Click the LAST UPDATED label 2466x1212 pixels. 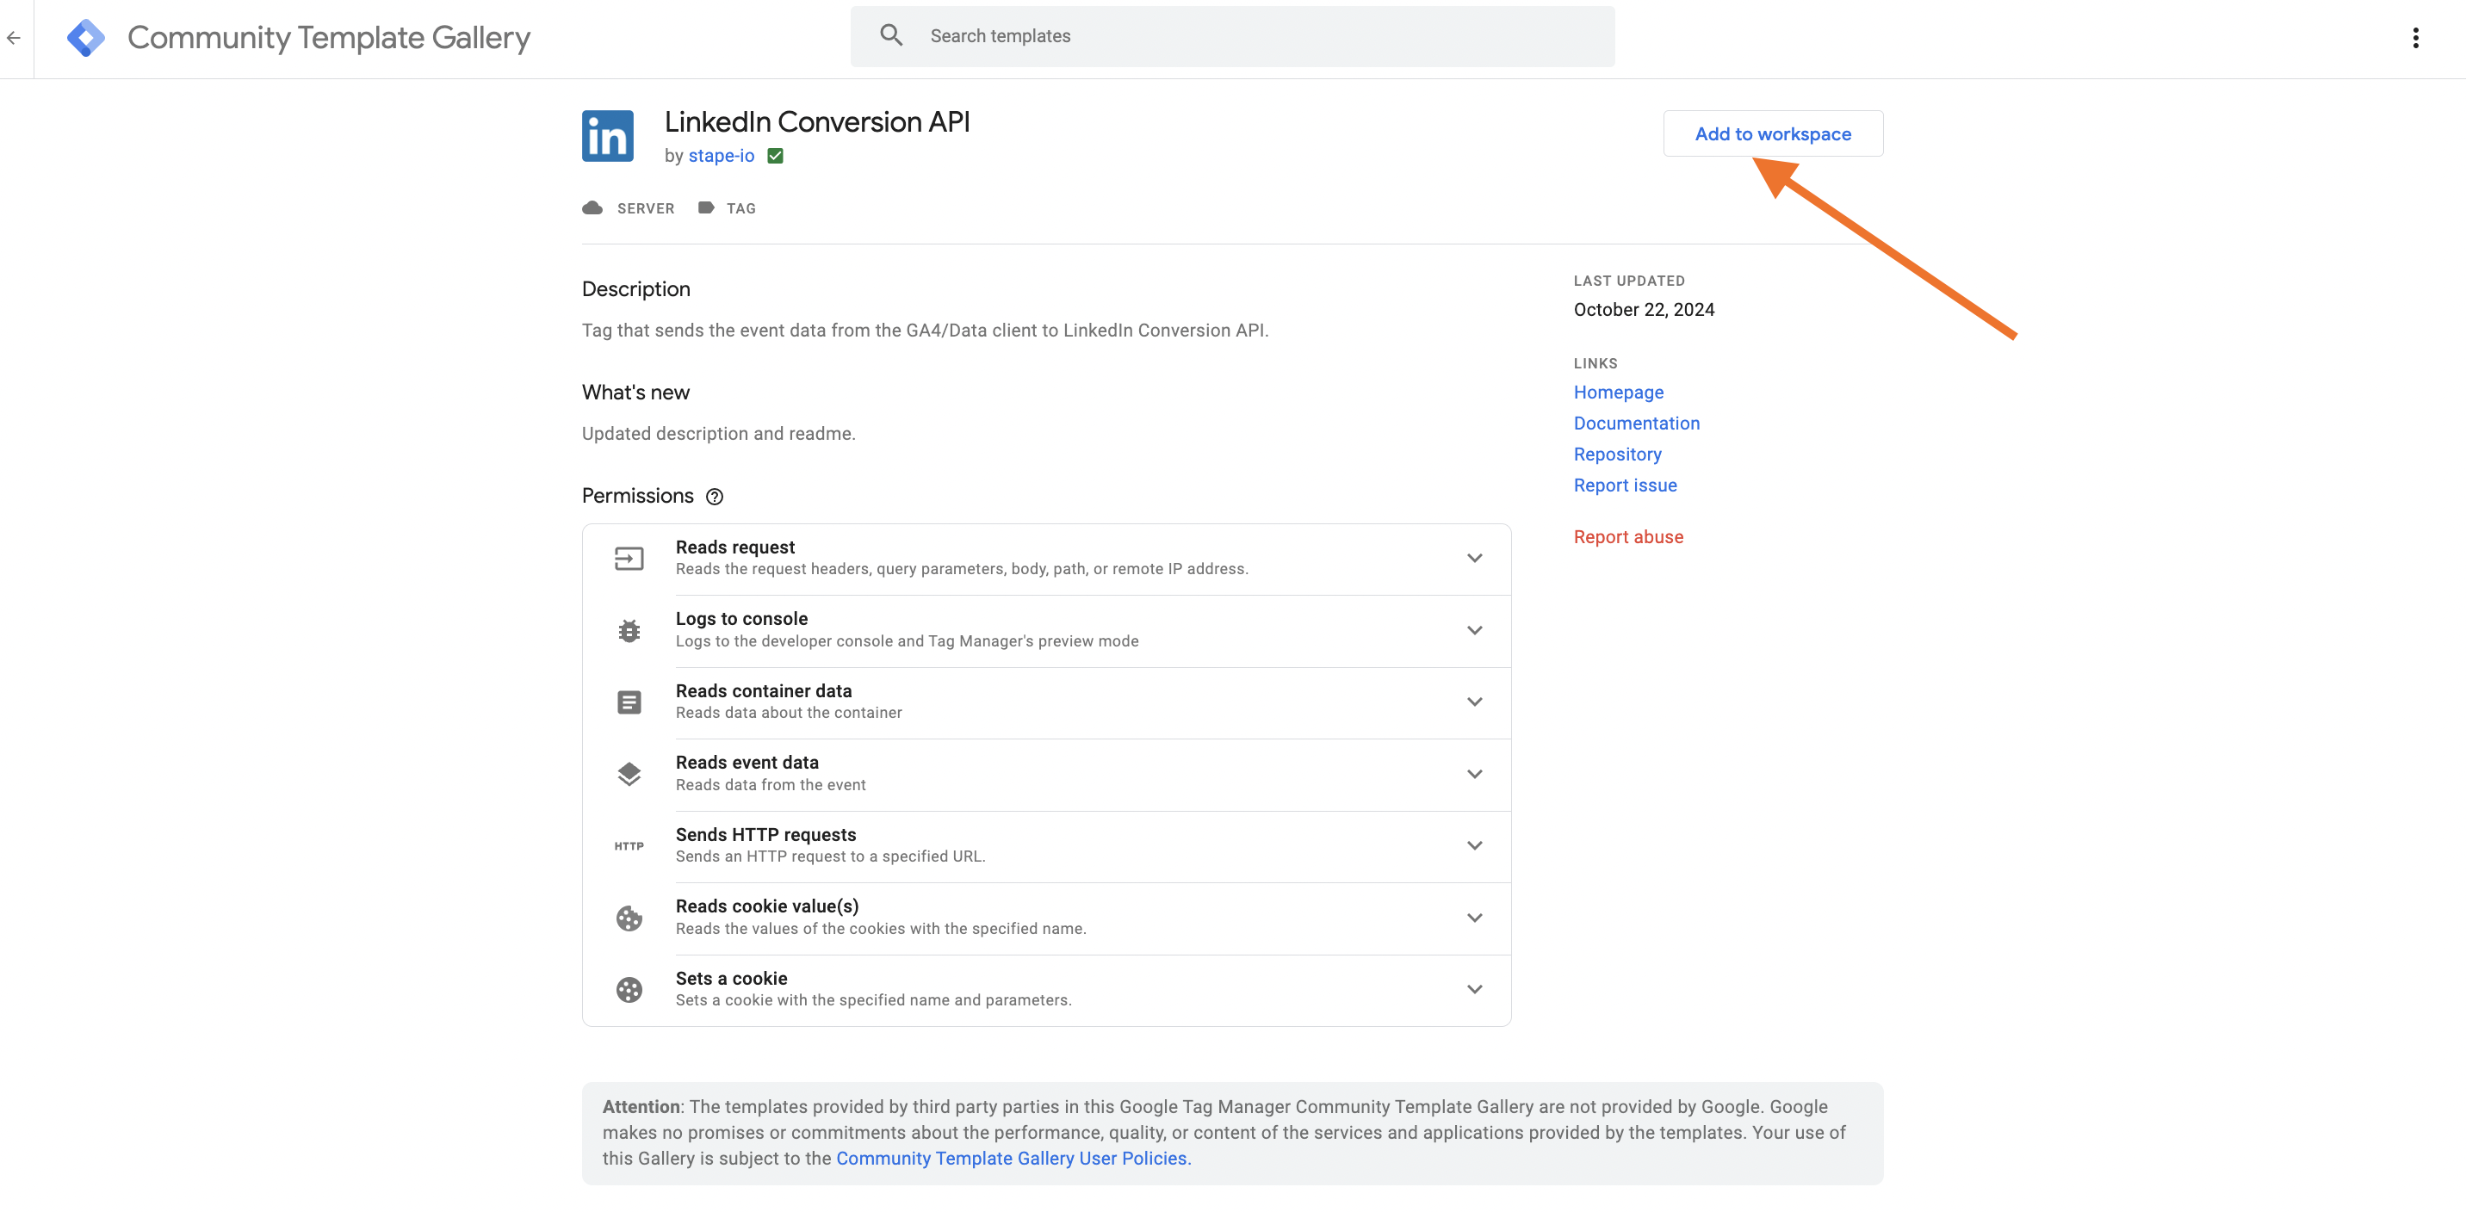click(x=1628, y=281)
